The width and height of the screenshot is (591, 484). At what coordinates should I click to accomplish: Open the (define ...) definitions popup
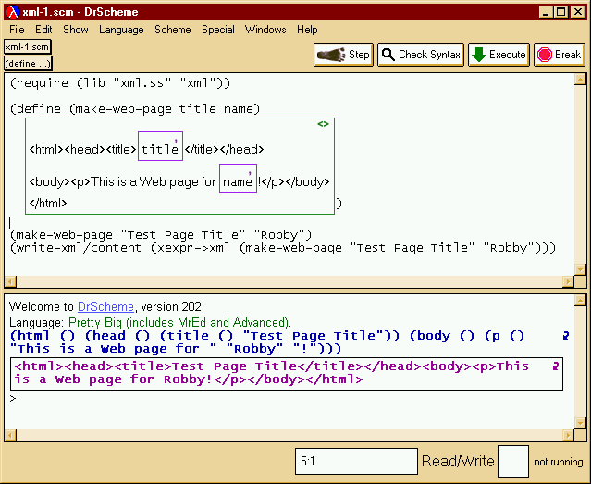pyautogui.click(x=28, y=63)
